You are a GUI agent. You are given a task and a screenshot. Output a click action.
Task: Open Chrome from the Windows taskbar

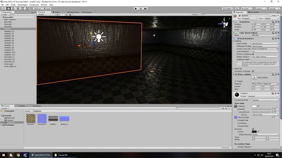click(18, 155)
